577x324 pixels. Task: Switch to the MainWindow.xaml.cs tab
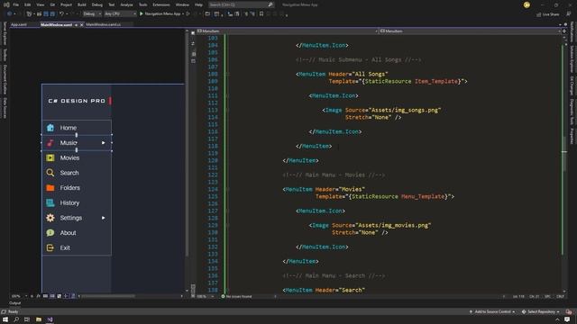click(x=104, y=24)
